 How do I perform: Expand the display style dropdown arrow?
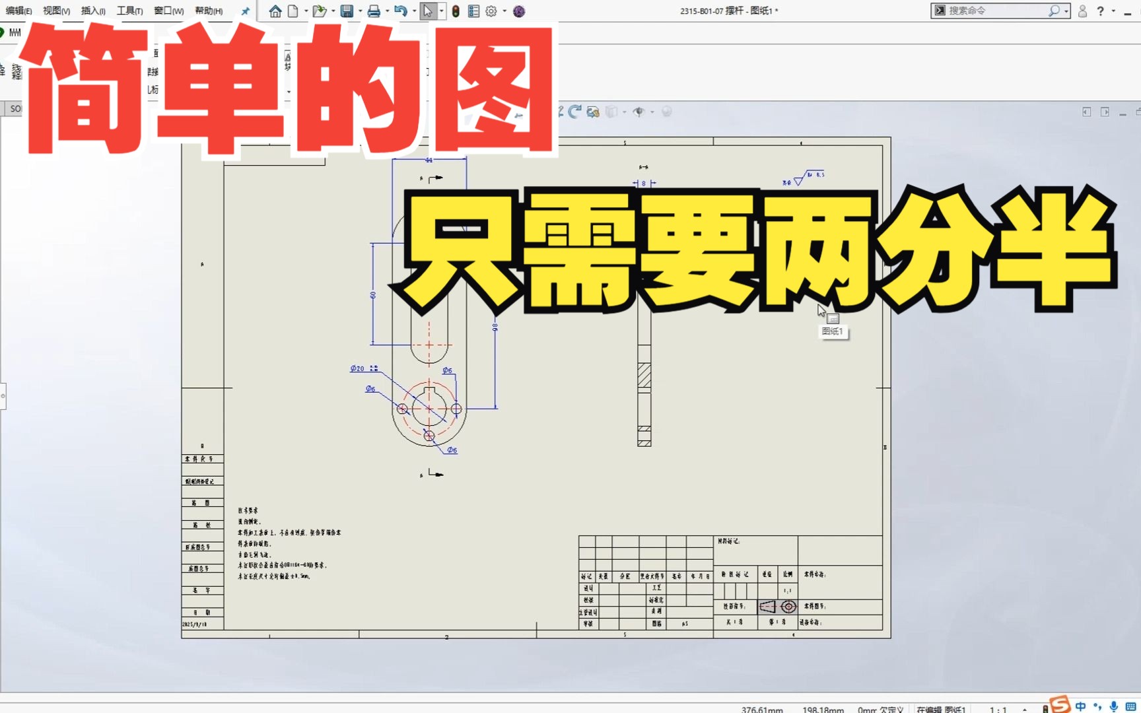pos(625,112)
